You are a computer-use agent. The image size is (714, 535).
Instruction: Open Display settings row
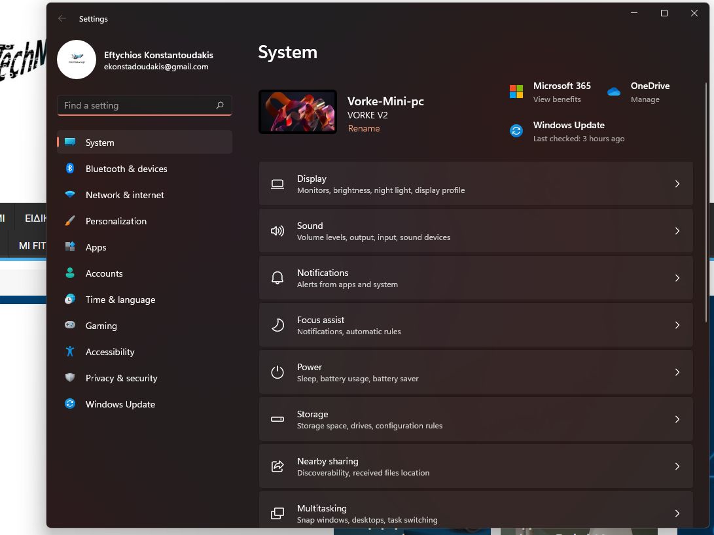[476, 184]
